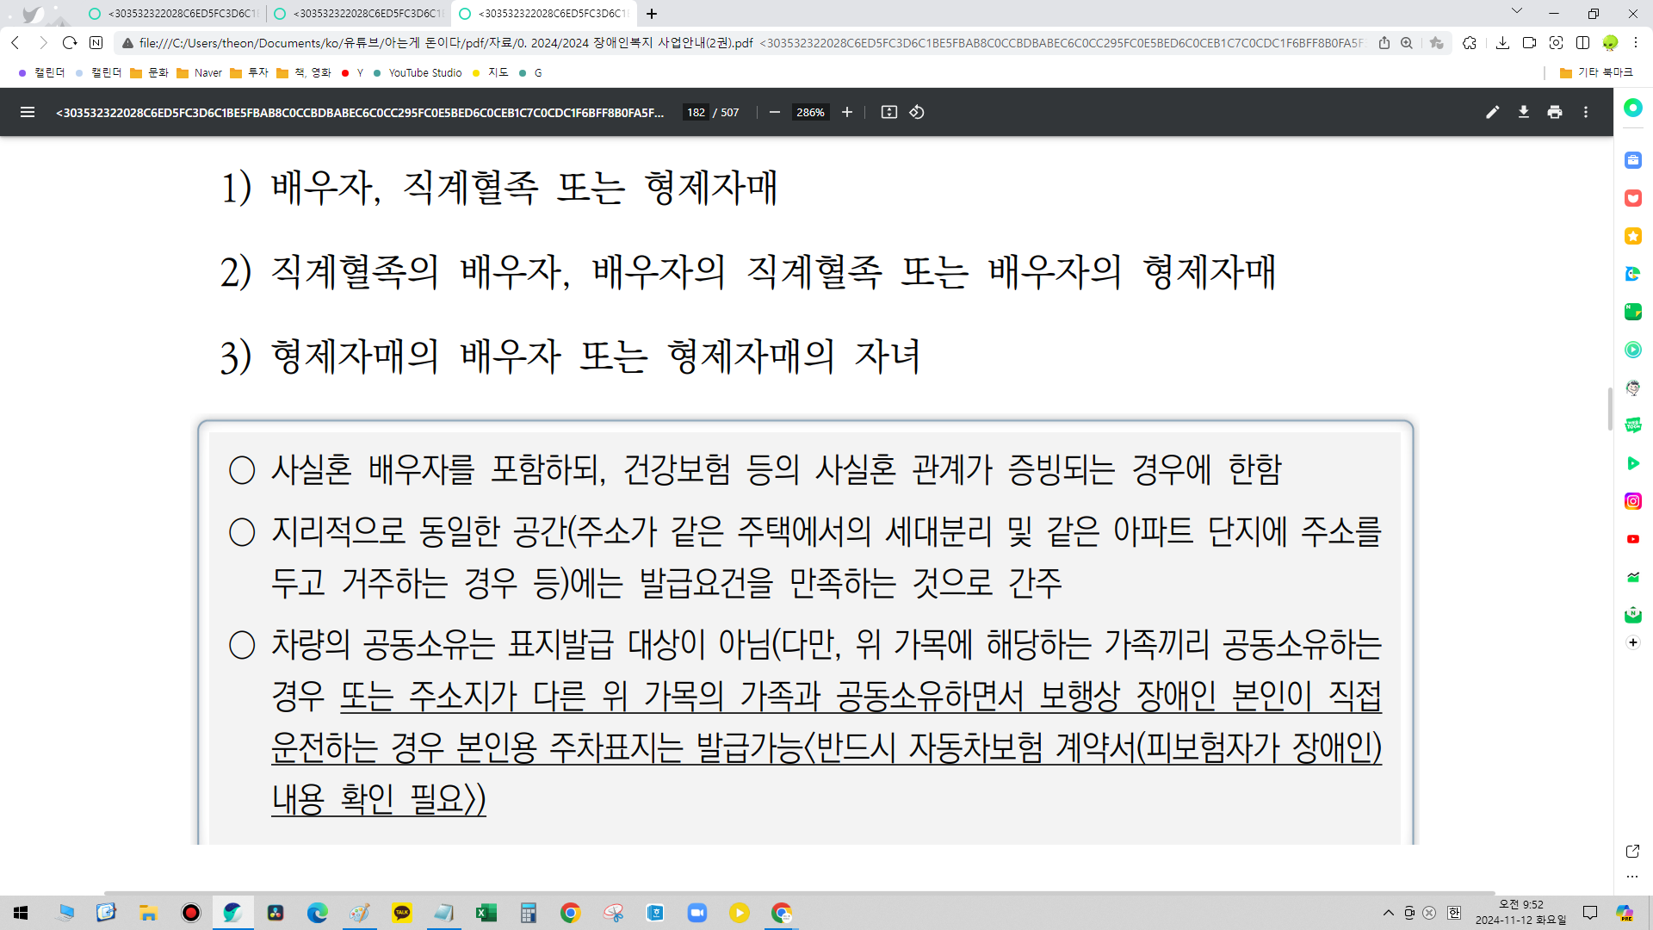Image resolution: width=1653 pixels, height=930 pixels.
Task: Click the fit to page icon
Action: point(889,112)
